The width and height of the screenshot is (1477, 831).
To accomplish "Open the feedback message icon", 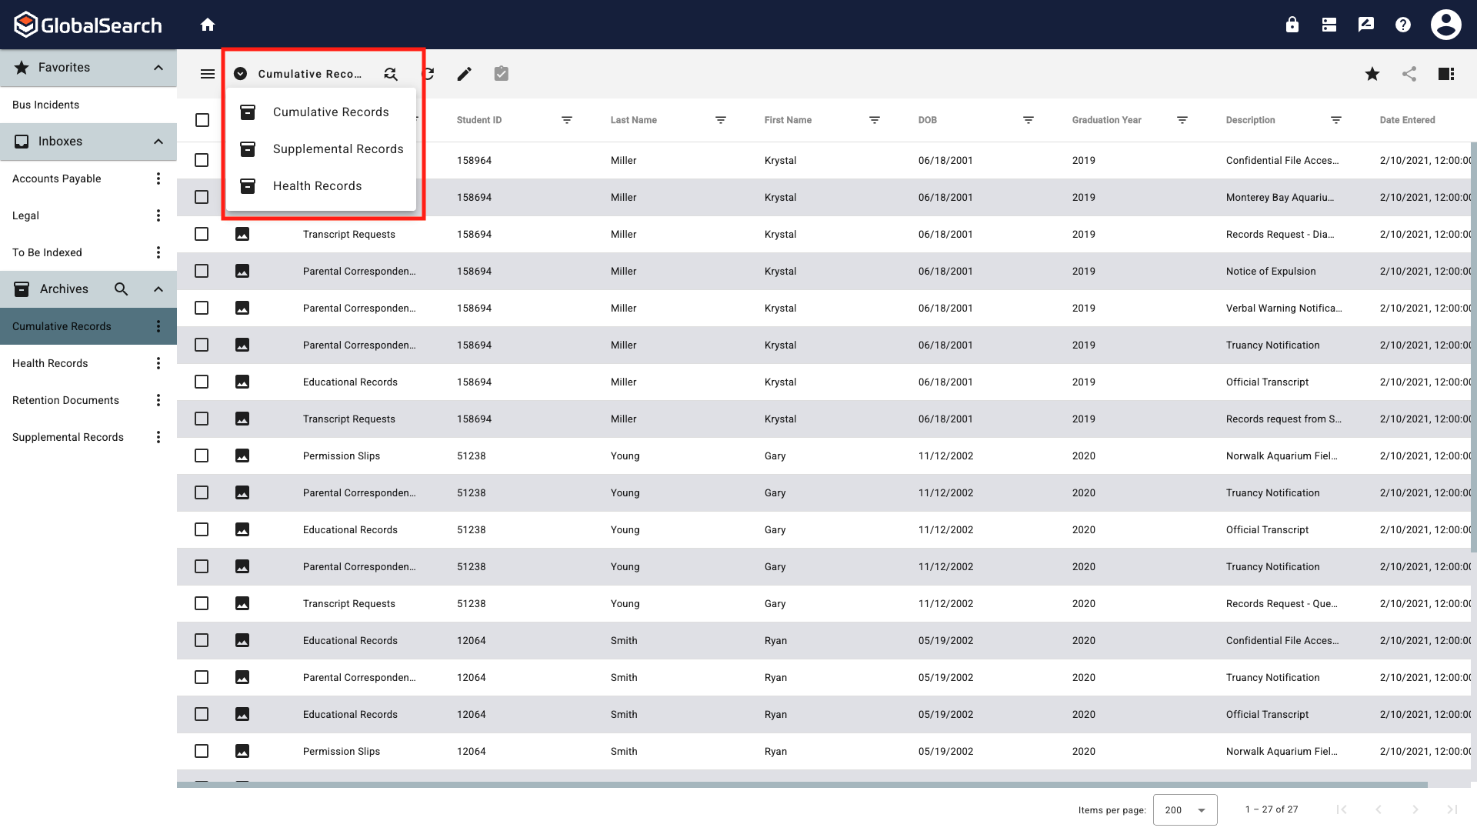I will pyautogui.click(x=1365, y=24).
